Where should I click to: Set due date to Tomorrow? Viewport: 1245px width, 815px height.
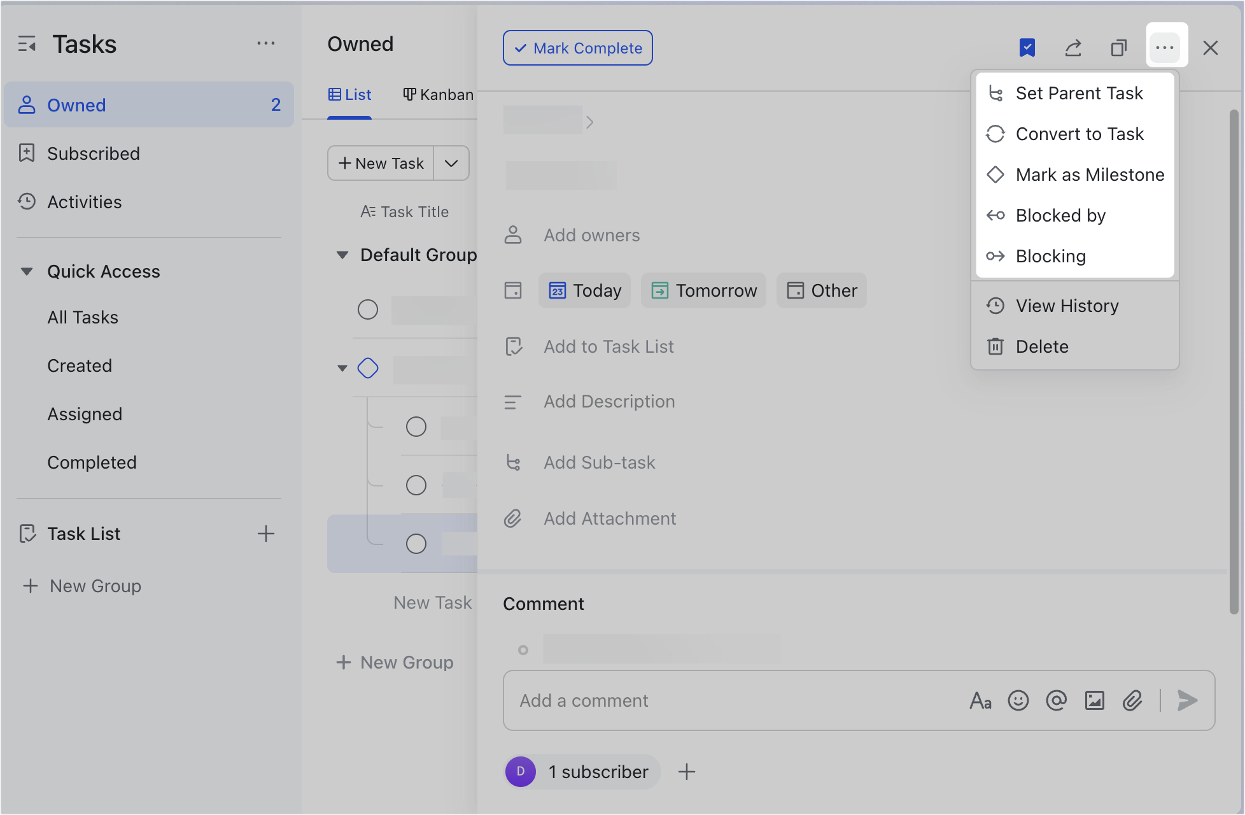pos(703,290)
